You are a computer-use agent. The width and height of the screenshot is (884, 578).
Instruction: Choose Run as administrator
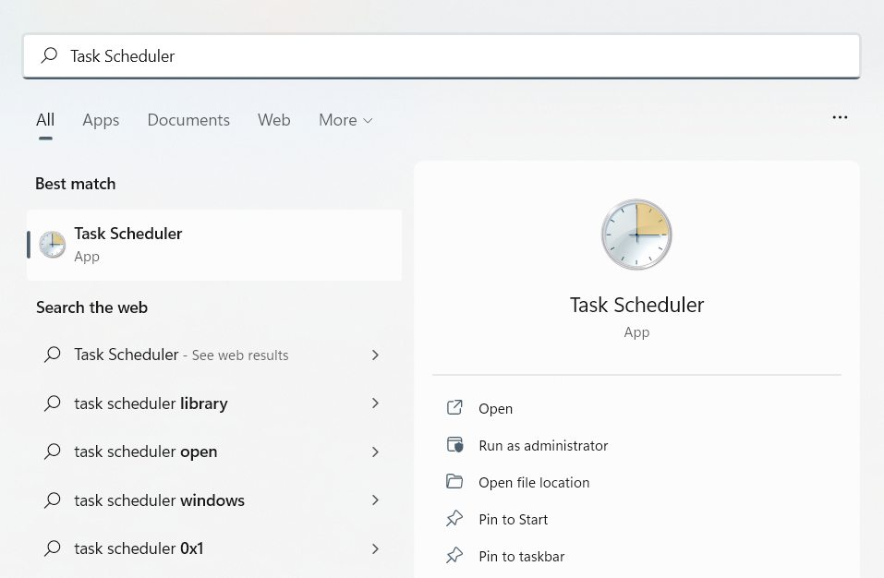click(x=543, y=446)
